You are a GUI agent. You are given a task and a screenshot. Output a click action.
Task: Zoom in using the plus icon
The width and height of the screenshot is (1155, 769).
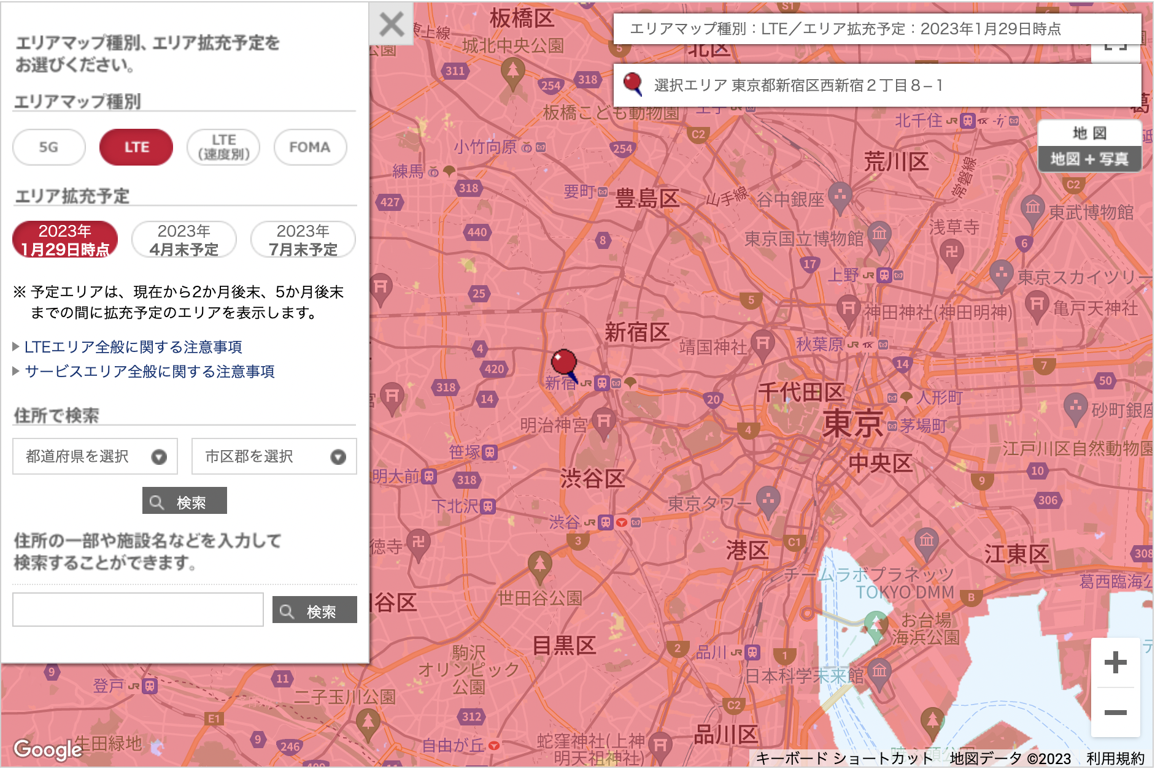coord(1116,661)
